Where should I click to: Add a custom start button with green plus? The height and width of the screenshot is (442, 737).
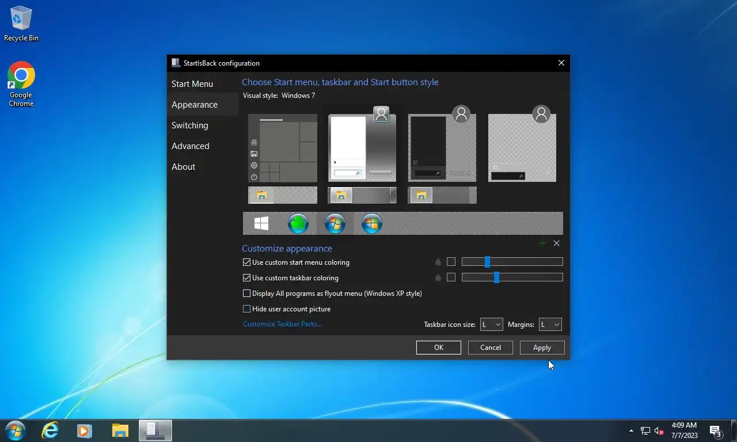tap(542, 243)
